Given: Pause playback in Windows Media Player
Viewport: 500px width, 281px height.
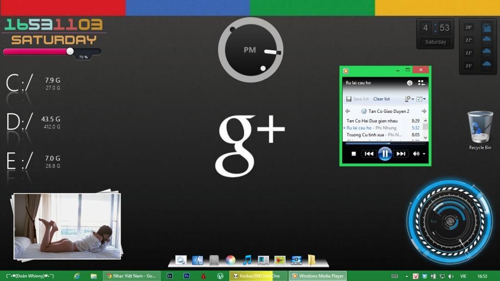Looking at the screenshot, I should click(385, 154).
